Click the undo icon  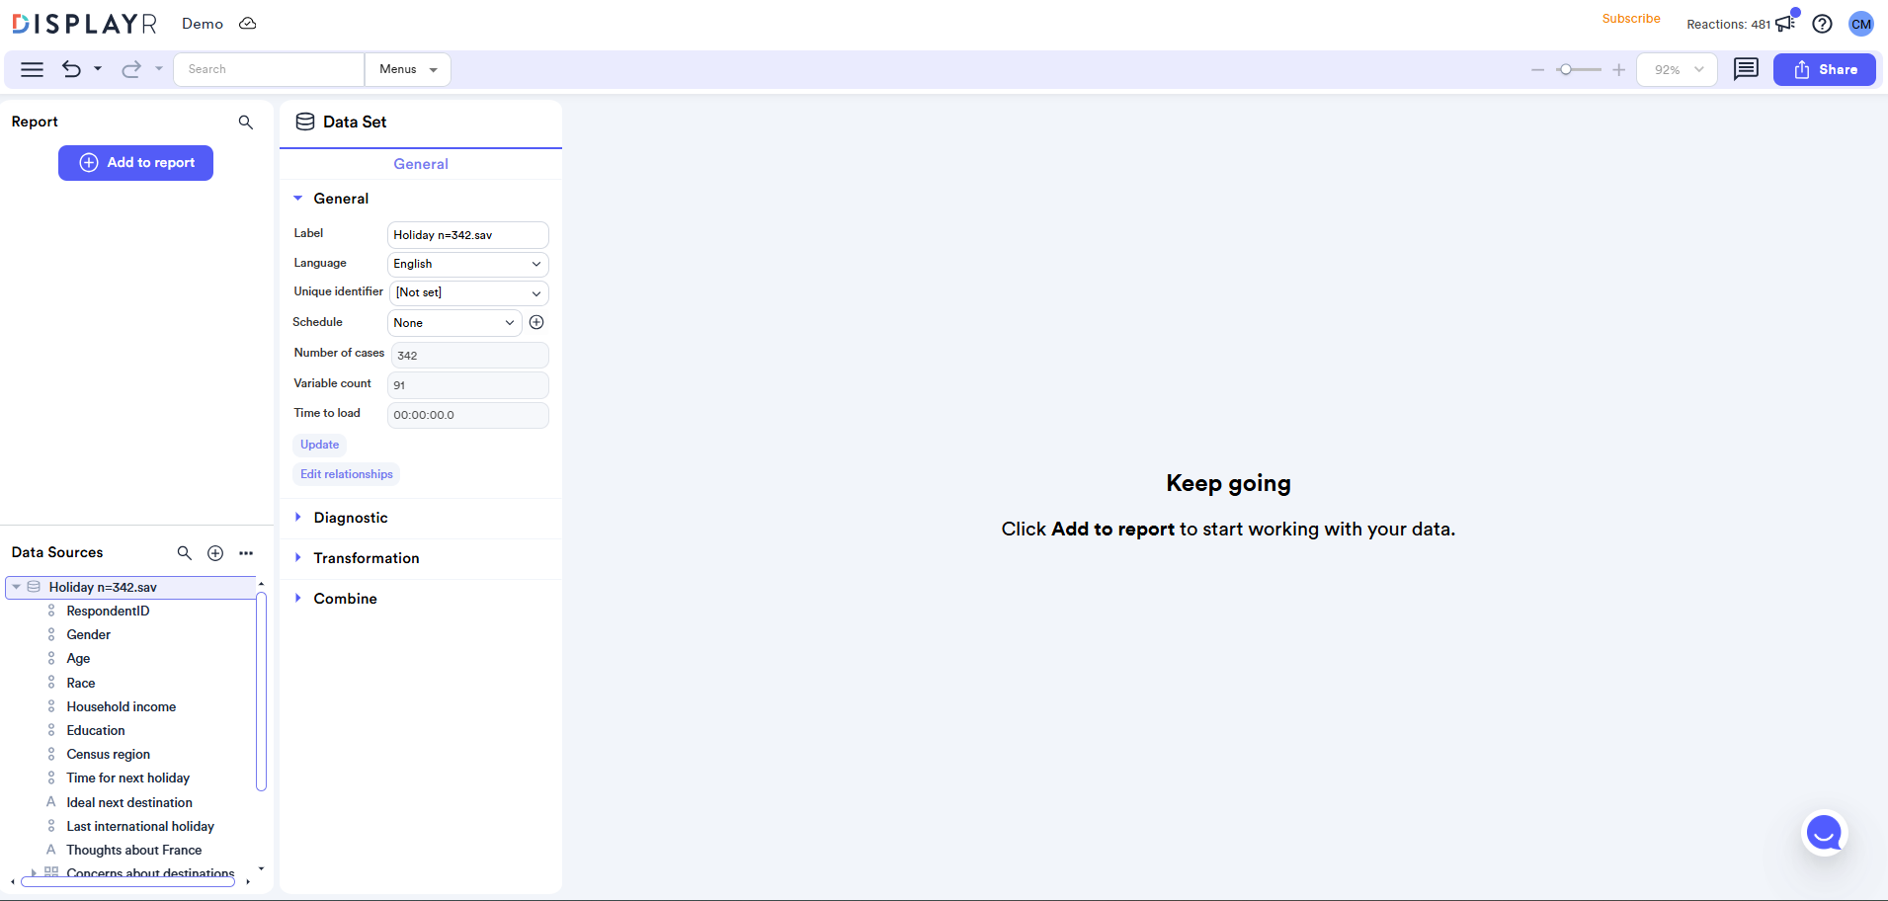70,69
